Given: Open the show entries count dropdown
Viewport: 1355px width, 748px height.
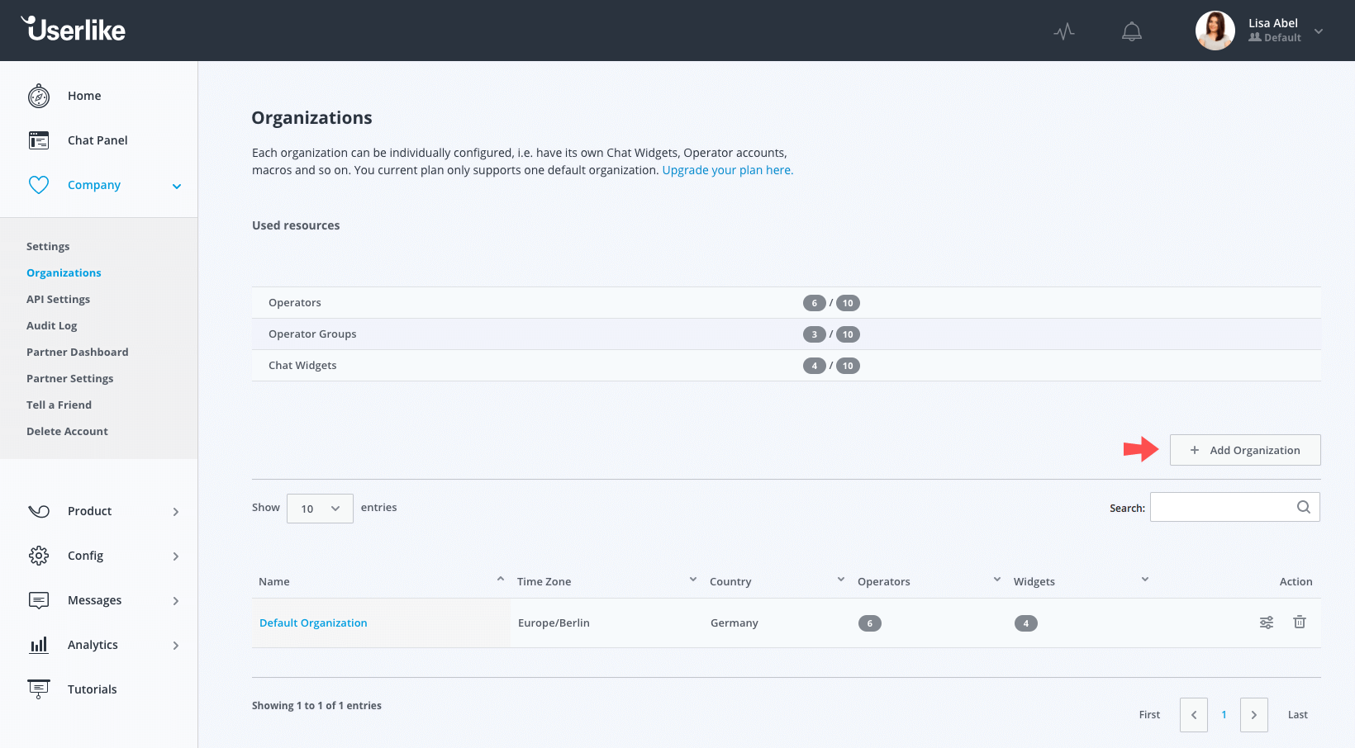Looking at the screenshot, I should (320, 509).
